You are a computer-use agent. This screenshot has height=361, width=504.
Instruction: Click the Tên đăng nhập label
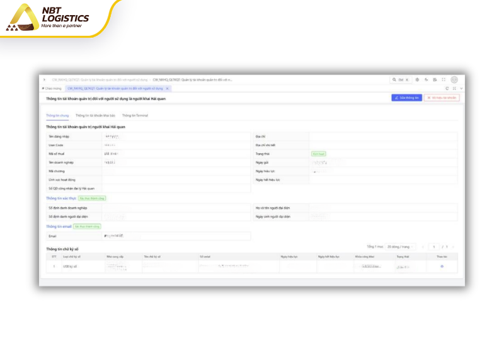coord(59,137)
